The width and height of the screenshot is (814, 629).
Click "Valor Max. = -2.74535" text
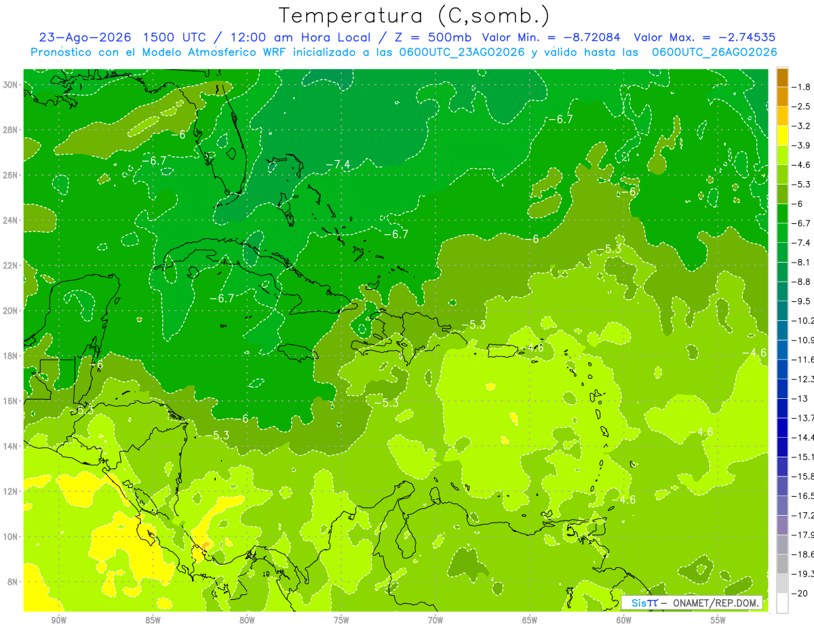point(704,38)
